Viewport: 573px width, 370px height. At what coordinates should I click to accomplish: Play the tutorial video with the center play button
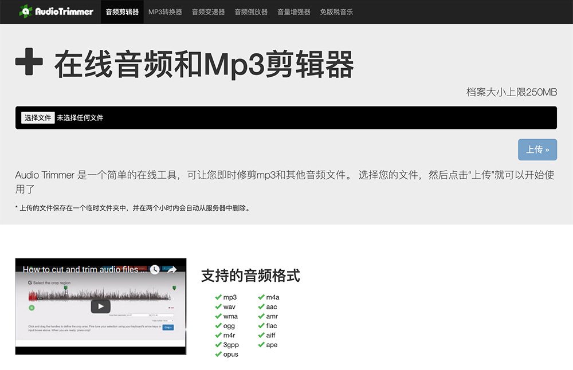click(100, 306)
